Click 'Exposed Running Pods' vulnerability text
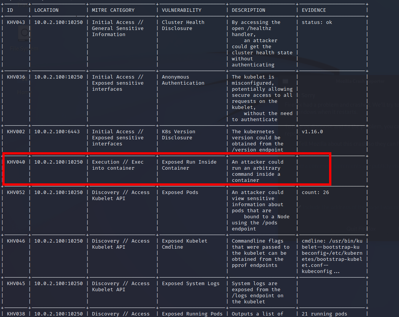This screenshot has height=317, width=399. tap(192, 314)
